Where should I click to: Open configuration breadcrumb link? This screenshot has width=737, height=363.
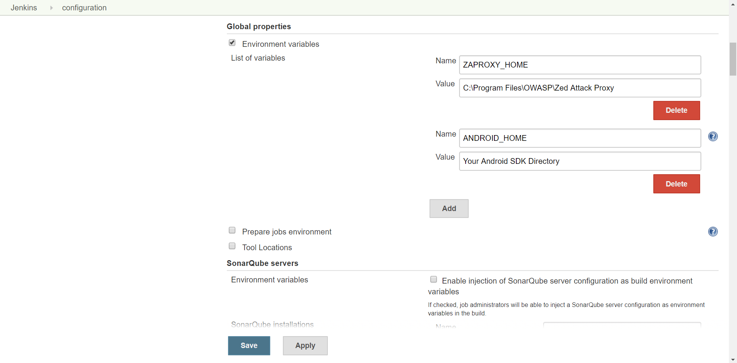pos(84,8)
